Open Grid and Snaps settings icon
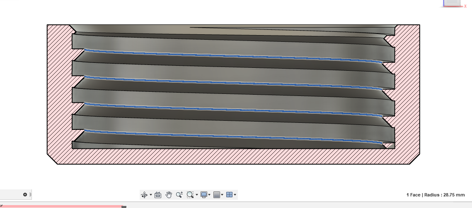The image size is (472, 208). [x=217, y=195]
